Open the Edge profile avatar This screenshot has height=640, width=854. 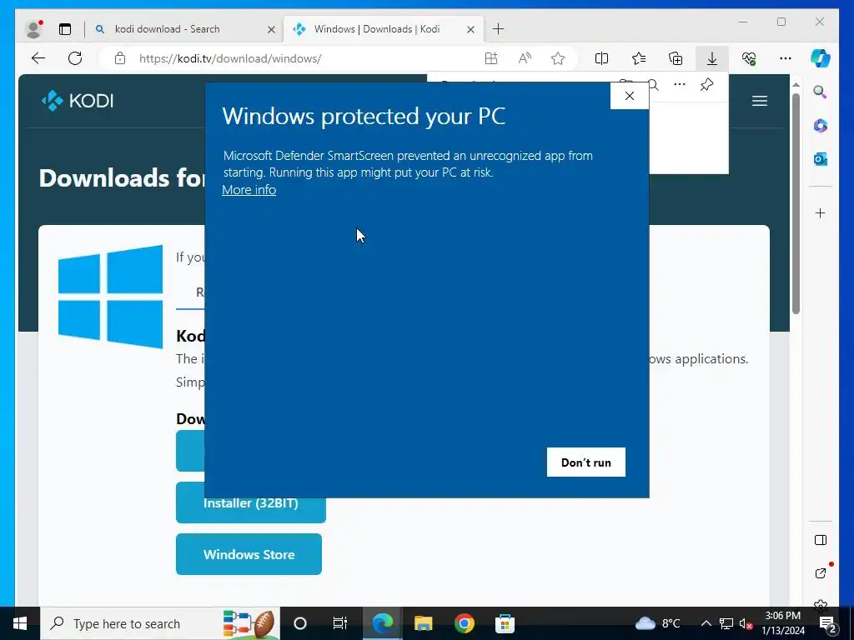coord(33,29)
